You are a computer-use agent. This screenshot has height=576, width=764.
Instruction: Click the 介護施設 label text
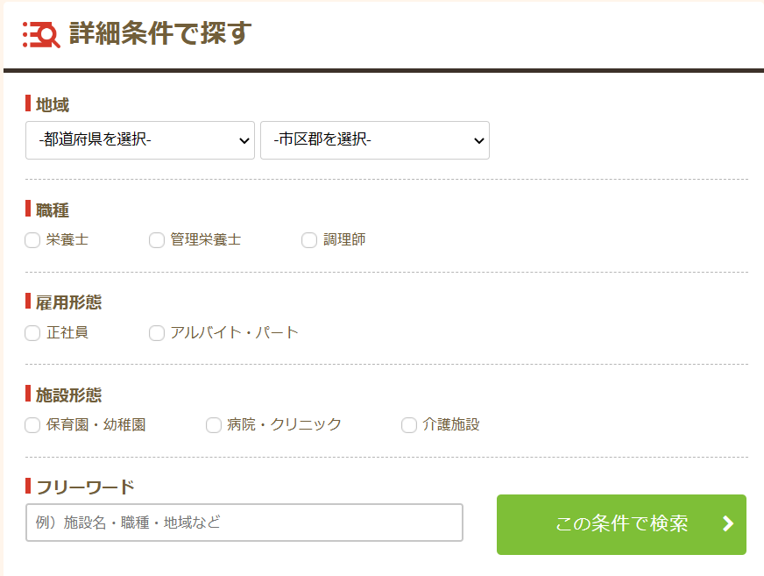point(451,424)
